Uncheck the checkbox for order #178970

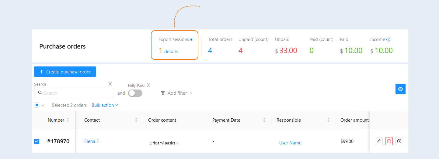click(x=37, y=141)
